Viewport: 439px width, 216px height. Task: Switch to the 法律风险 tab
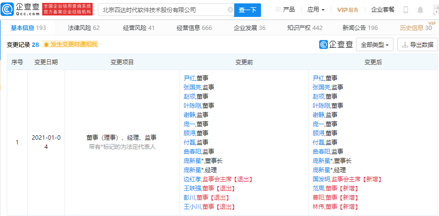pos(84,28)
